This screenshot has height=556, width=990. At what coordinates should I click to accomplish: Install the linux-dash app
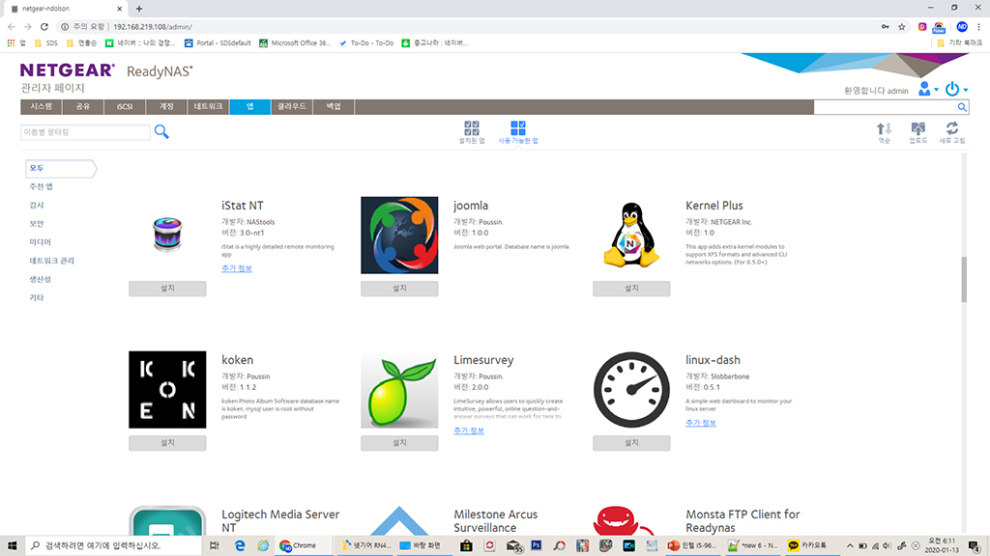pos(631,443)
